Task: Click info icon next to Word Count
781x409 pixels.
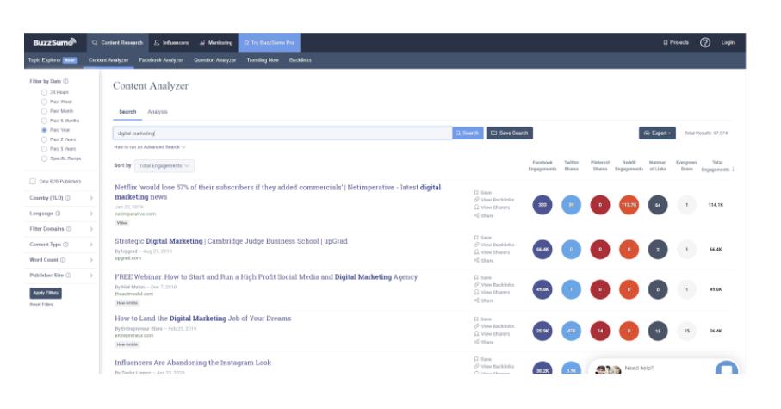Action: (63, 260)
